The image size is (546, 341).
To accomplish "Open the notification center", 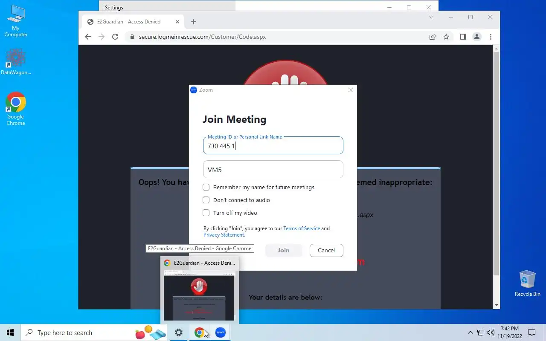I will (532, 332).
